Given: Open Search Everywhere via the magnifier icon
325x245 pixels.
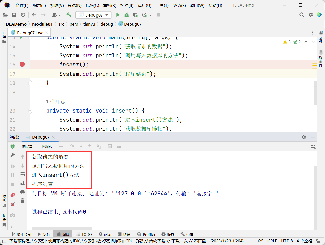Looking at the screenshot, I should tap(302, 15).
